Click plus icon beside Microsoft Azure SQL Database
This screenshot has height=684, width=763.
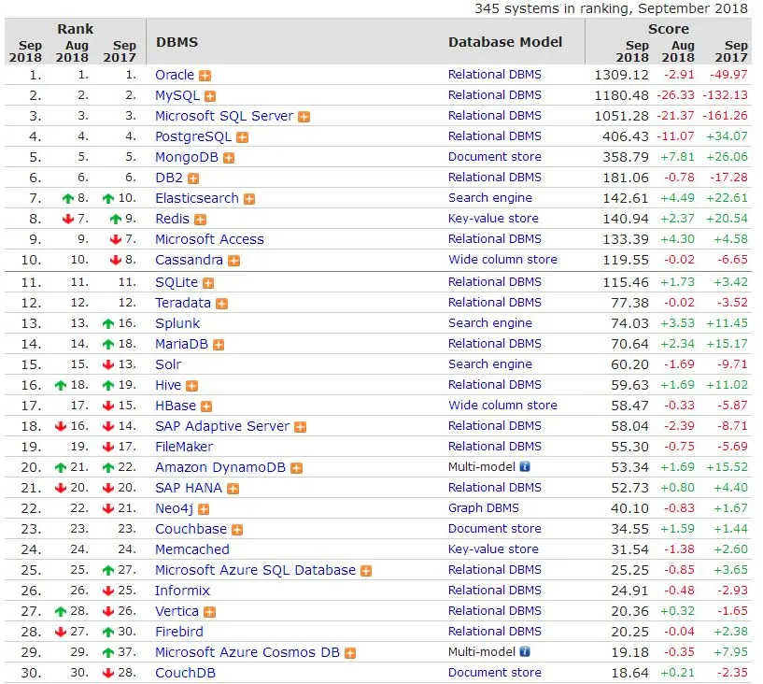366,571
